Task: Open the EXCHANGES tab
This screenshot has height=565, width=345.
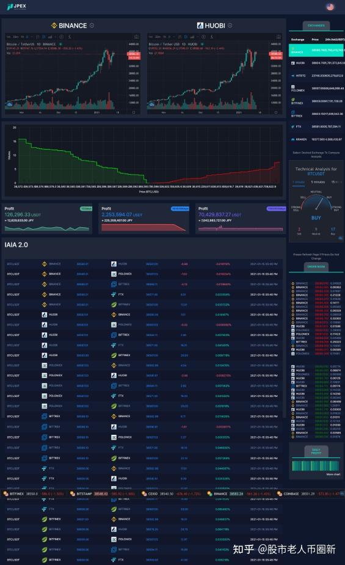Action: click(316, 26)
